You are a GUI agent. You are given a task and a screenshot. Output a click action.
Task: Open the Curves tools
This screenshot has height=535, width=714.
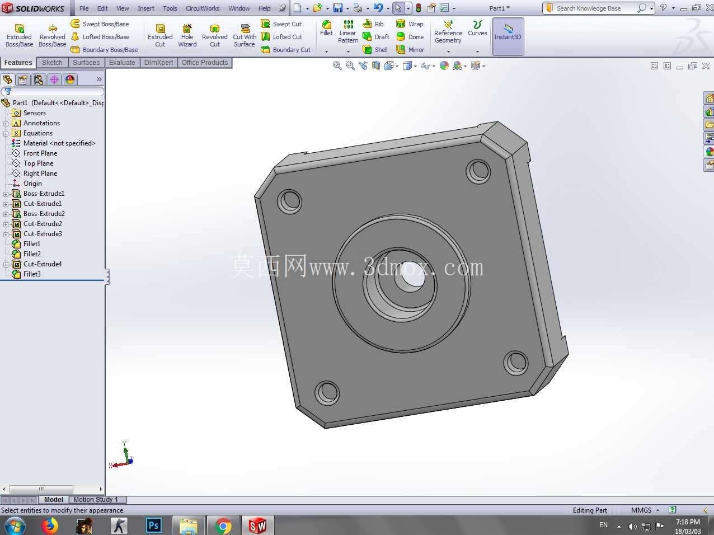tap(477, 29)
